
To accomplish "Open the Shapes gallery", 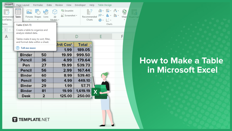I will tap(38, 14).
